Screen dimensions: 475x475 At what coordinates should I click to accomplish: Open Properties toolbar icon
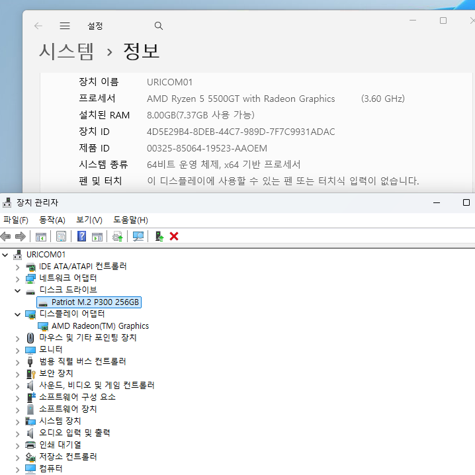pos(61,237)
